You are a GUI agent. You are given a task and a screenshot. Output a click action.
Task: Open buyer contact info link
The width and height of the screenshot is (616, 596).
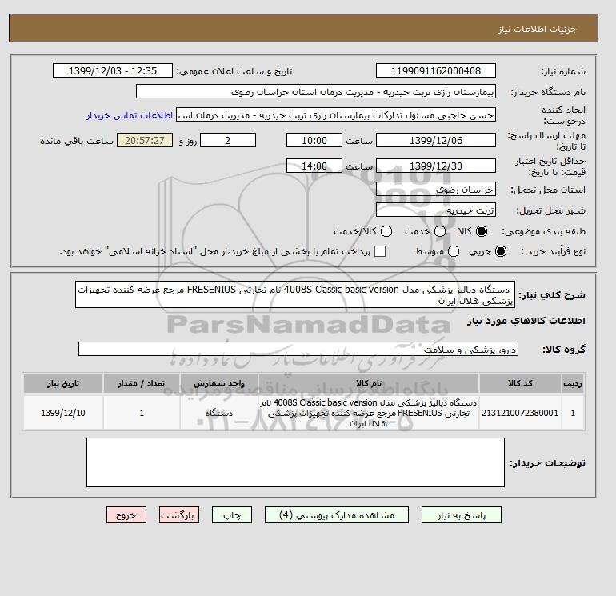click(130, 115)
